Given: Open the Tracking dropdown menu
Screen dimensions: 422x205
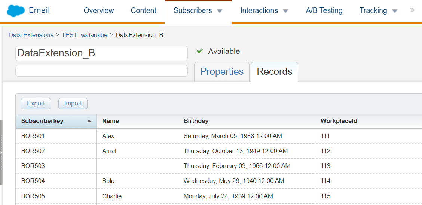Looking at the screenshot, I should [394, 11].
